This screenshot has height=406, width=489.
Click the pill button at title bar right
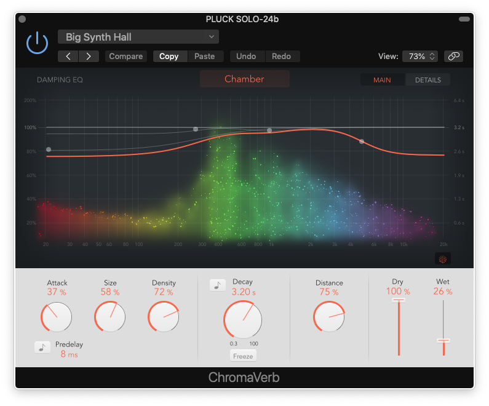pos(464,19)
